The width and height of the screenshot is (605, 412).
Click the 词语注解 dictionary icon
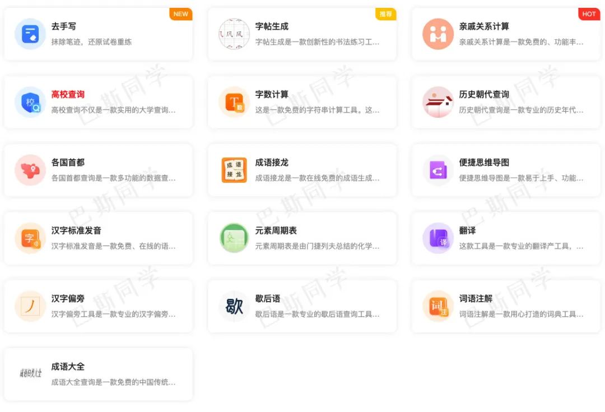tap(438, 307)
